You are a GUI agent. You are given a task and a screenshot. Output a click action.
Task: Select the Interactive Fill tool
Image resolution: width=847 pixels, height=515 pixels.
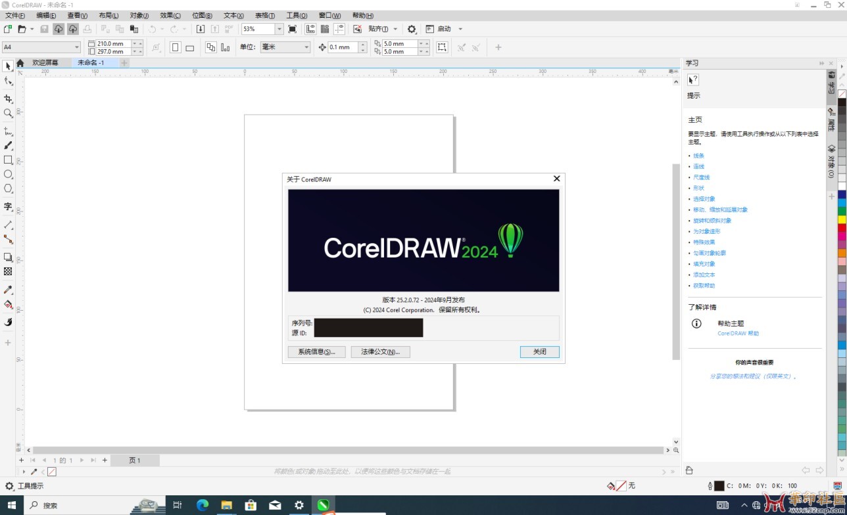coord(8,304)
